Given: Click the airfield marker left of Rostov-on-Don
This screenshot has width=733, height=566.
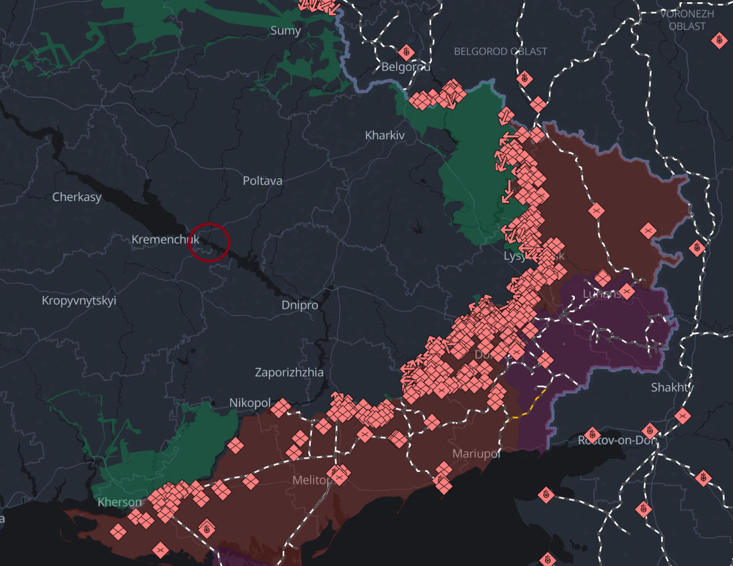Looking at the screenshot, I should 592,435.
